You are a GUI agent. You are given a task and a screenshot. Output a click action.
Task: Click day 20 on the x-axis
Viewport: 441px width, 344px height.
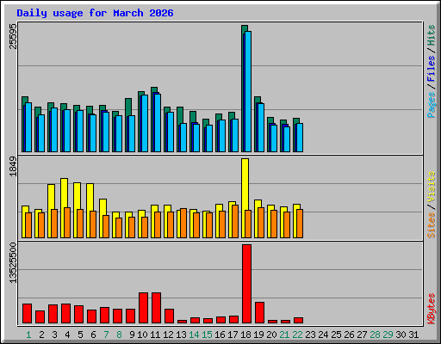pos(271,335)
